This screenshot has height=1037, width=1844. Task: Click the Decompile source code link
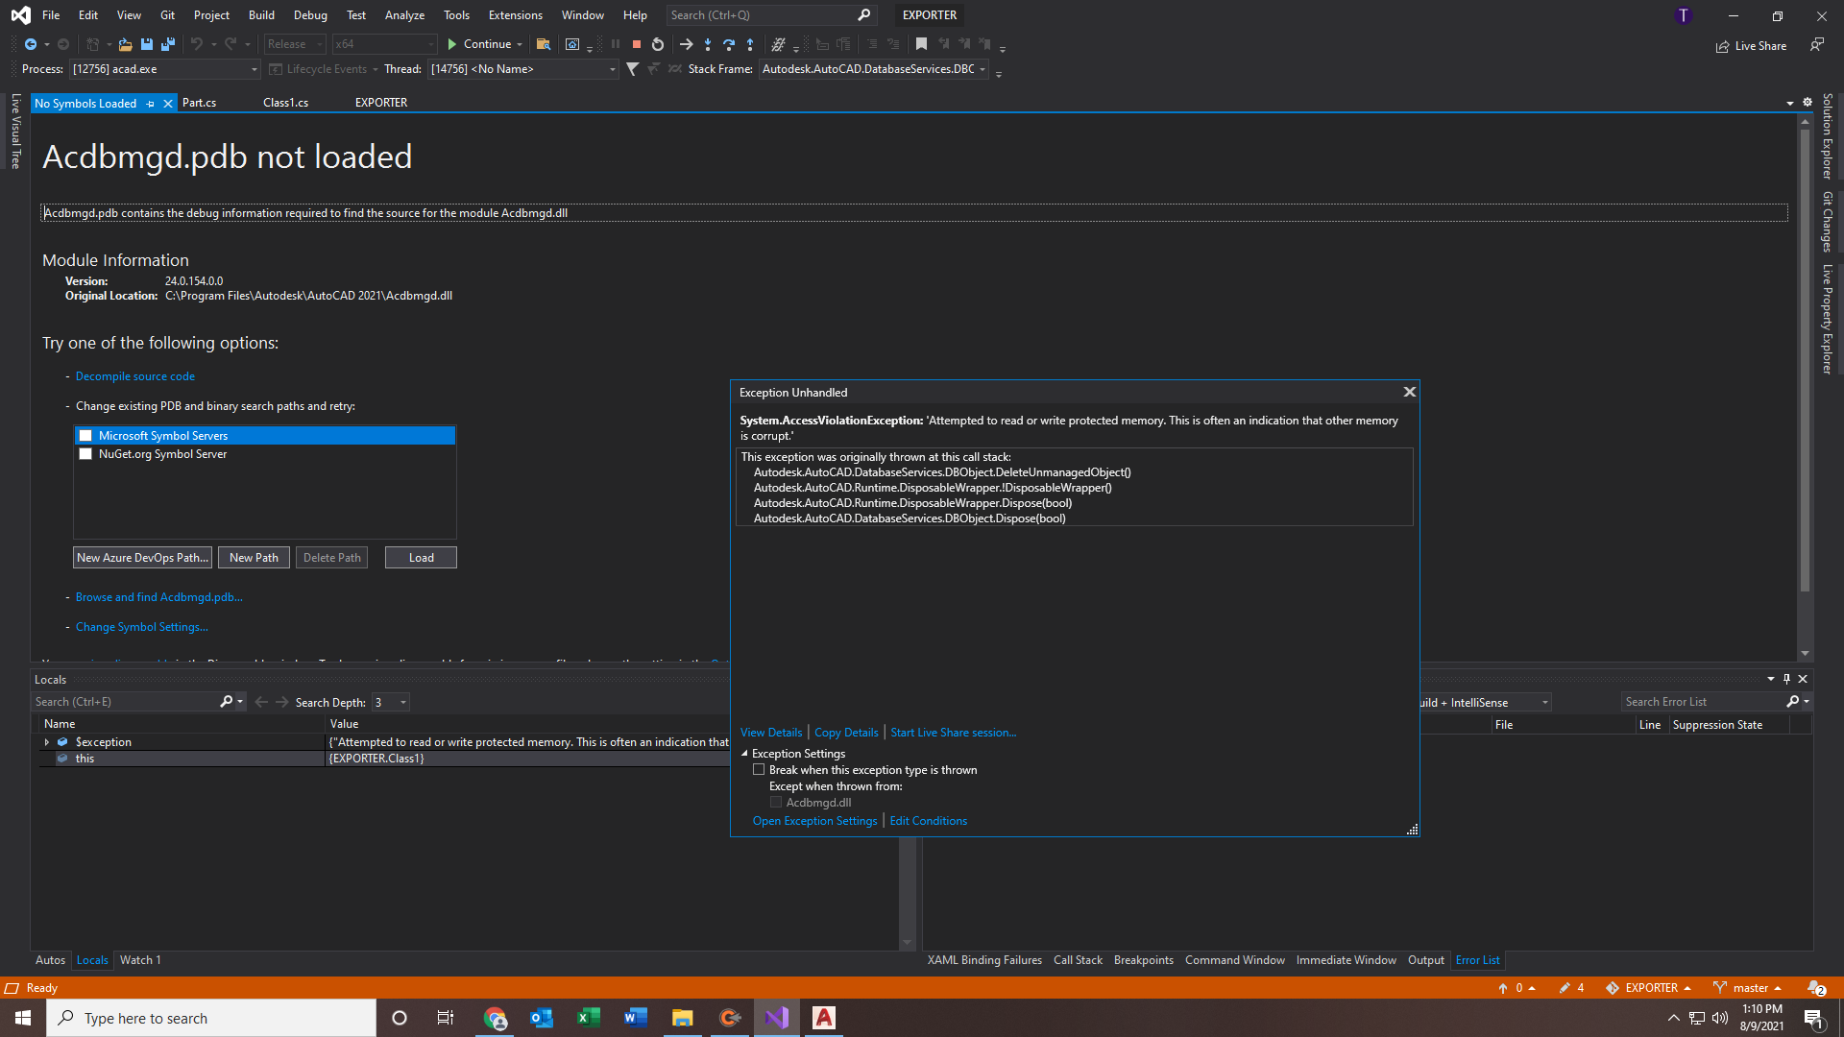coord(135,376)
